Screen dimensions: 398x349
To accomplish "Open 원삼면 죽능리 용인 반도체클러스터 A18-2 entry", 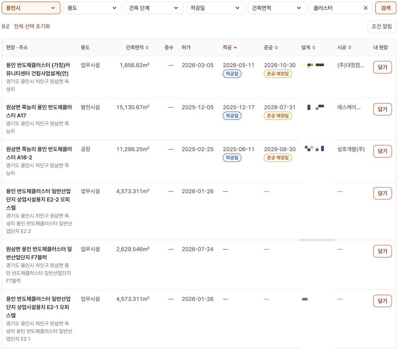I will click(x=39, y=153).
